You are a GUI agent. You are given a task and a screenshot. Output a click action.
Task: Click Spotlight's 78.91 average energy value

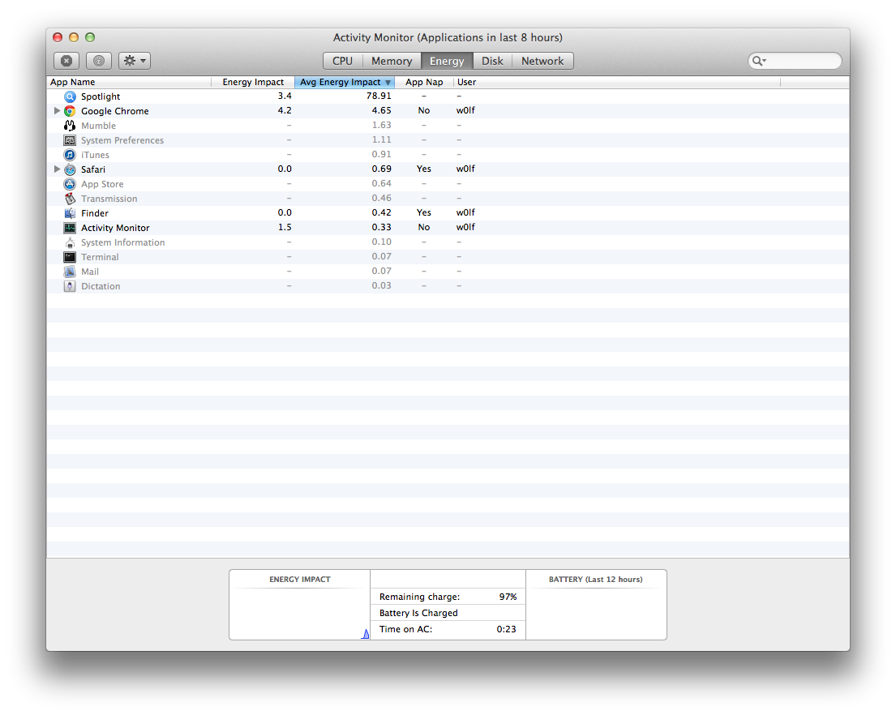coord(379,96)
